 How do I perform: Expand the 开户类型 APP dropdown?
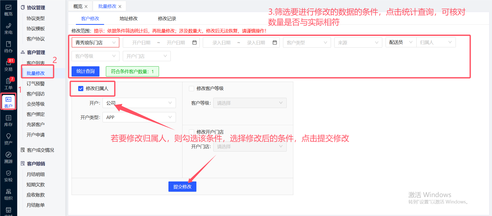tap(139, 117)
